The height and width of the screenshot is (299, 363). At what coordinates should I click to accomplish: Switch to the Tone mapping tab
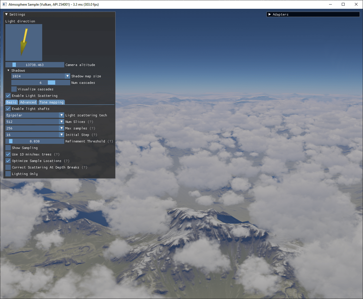point(52,102)
